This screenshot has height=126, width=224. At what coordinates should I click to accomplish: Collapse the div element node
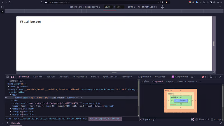(x=11, y=95)
